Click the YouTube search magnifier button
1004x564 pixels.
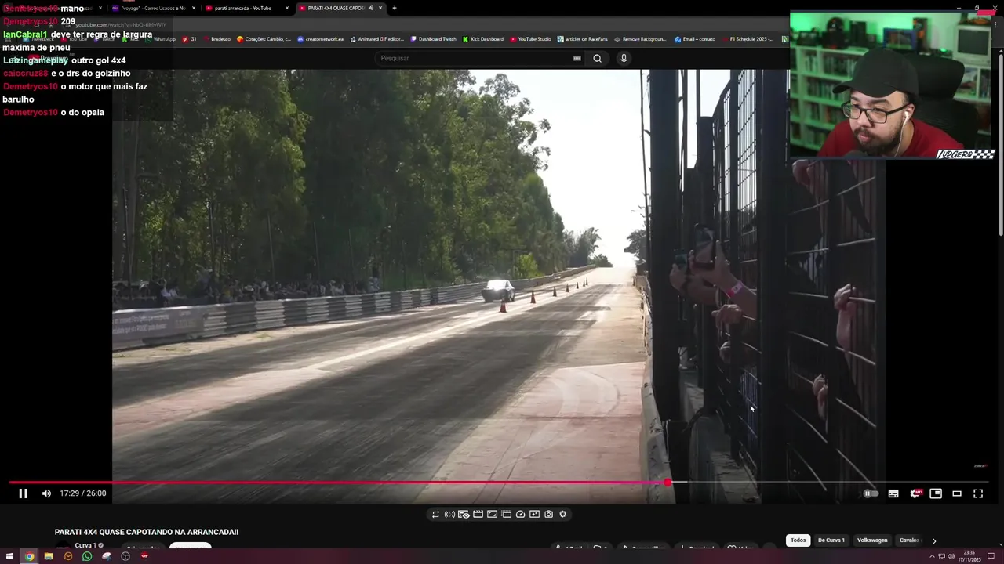[597, 58]
